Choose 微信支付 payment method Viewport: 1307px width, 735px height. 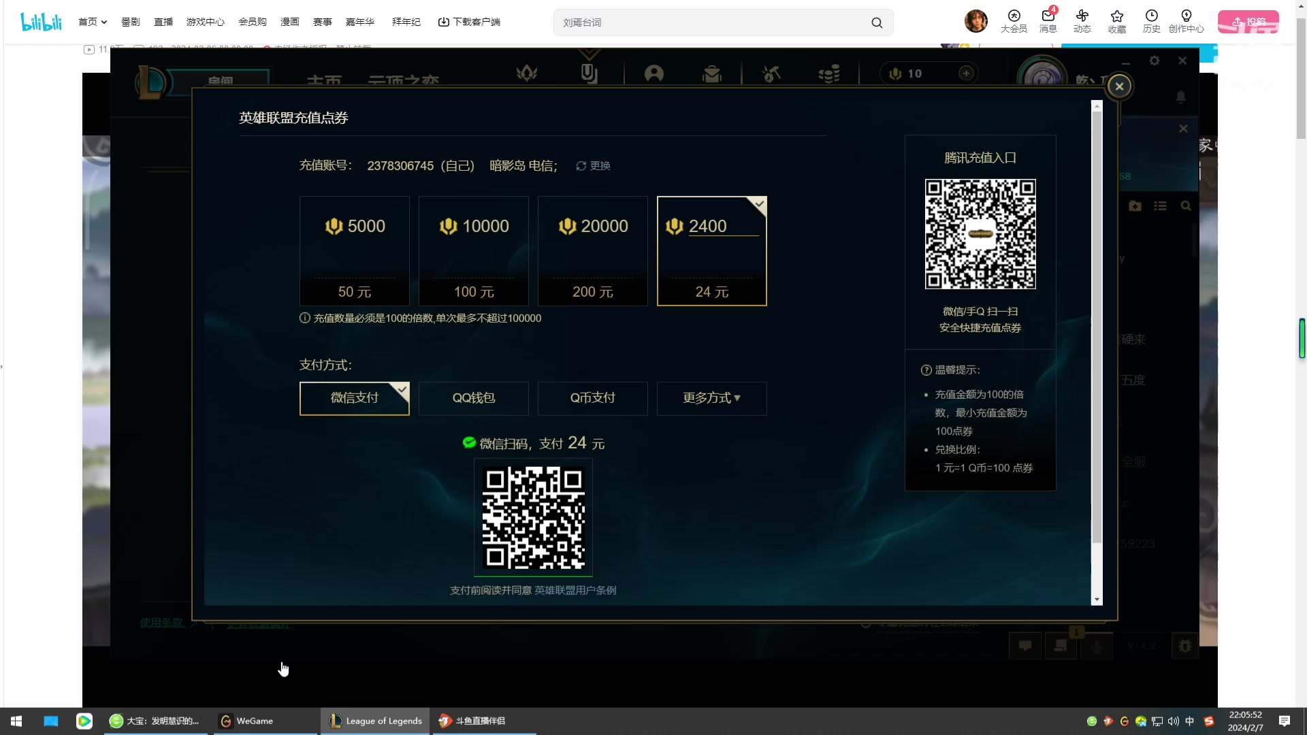(355, 398)
